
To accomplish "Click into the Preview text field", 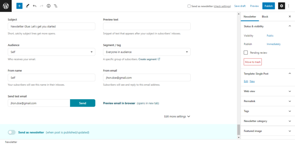I will pos(147,26).
